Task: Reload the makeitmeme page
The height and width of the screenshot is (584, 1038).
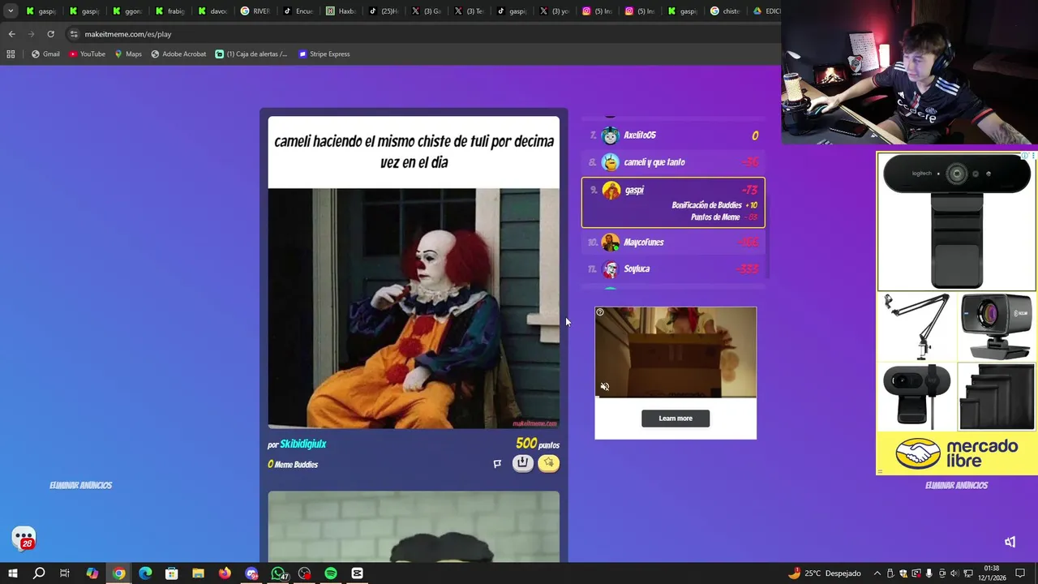Action: pos(50,34)
